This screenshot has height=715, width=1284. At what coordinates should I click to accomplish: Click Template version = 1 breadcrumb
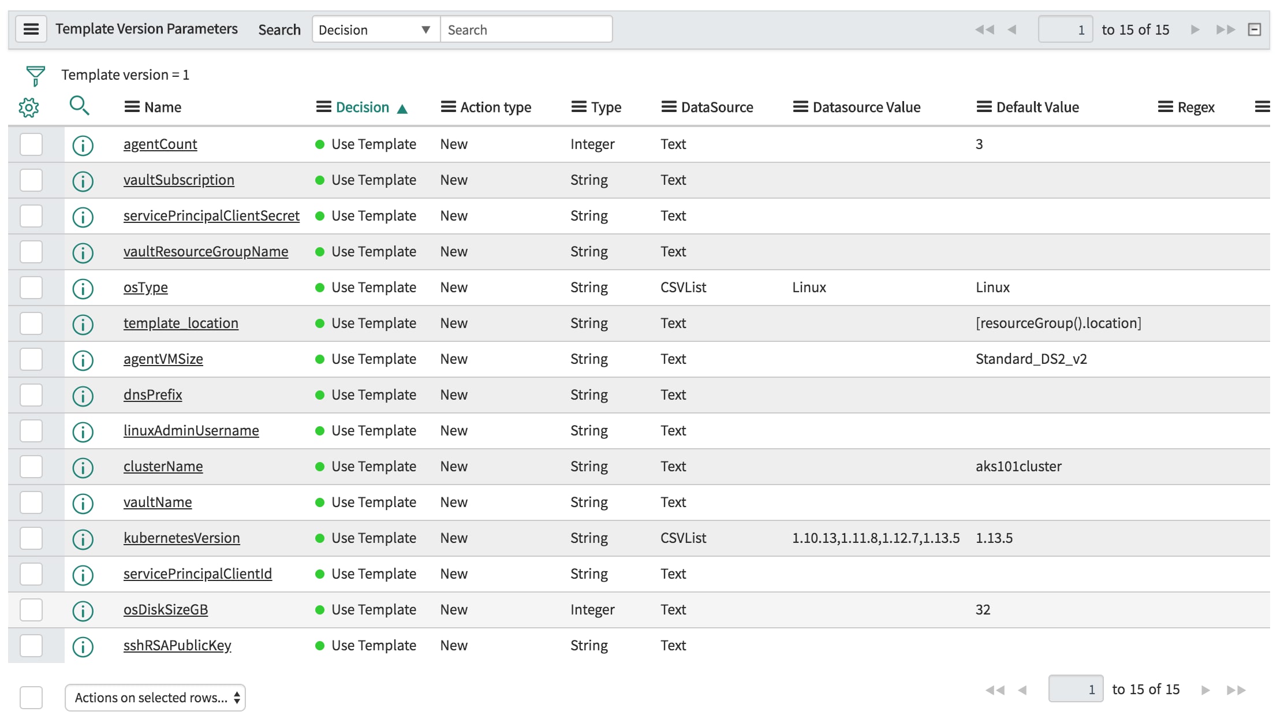[125, 75]
